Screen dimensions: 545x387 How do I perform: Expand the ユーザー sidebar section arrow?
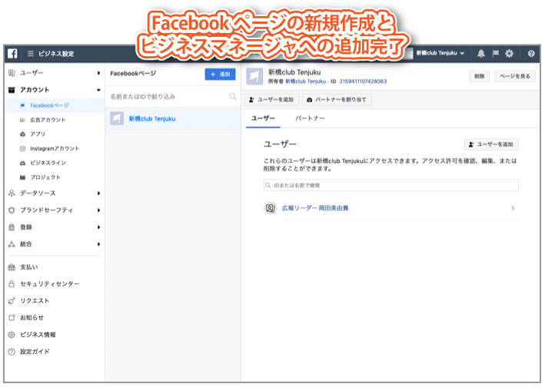pos(98,73)
